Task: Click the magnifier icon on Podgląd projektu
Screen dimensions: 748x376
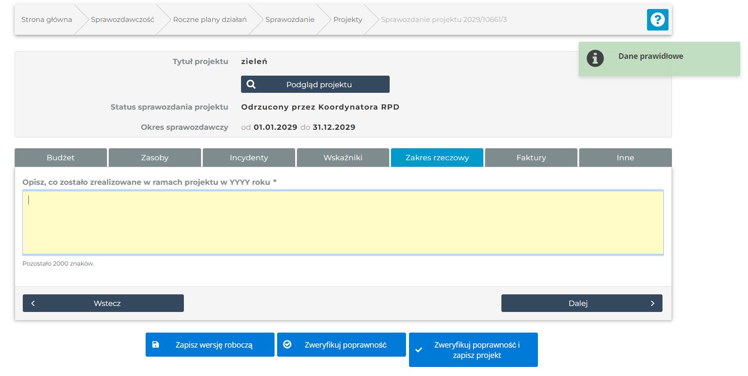Action: click(251, 85)
